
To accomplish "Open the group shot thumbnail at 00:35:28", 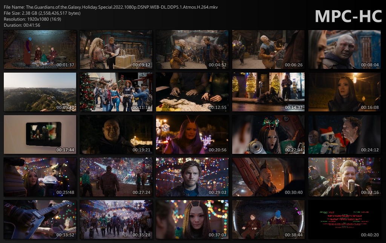I will click(116, 219).
